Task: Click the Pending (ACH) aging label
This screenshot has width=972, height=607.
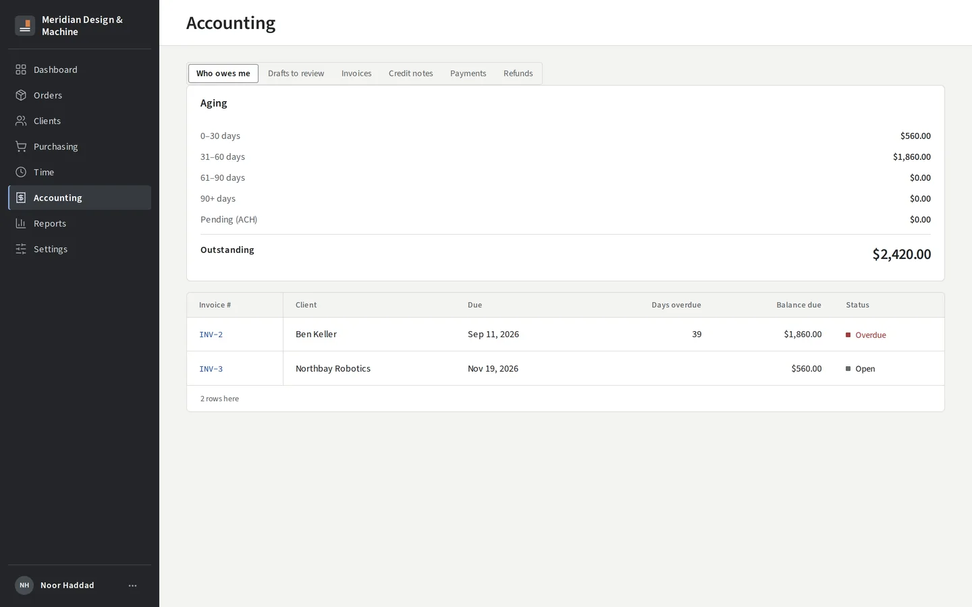Action: coord(229,219)
